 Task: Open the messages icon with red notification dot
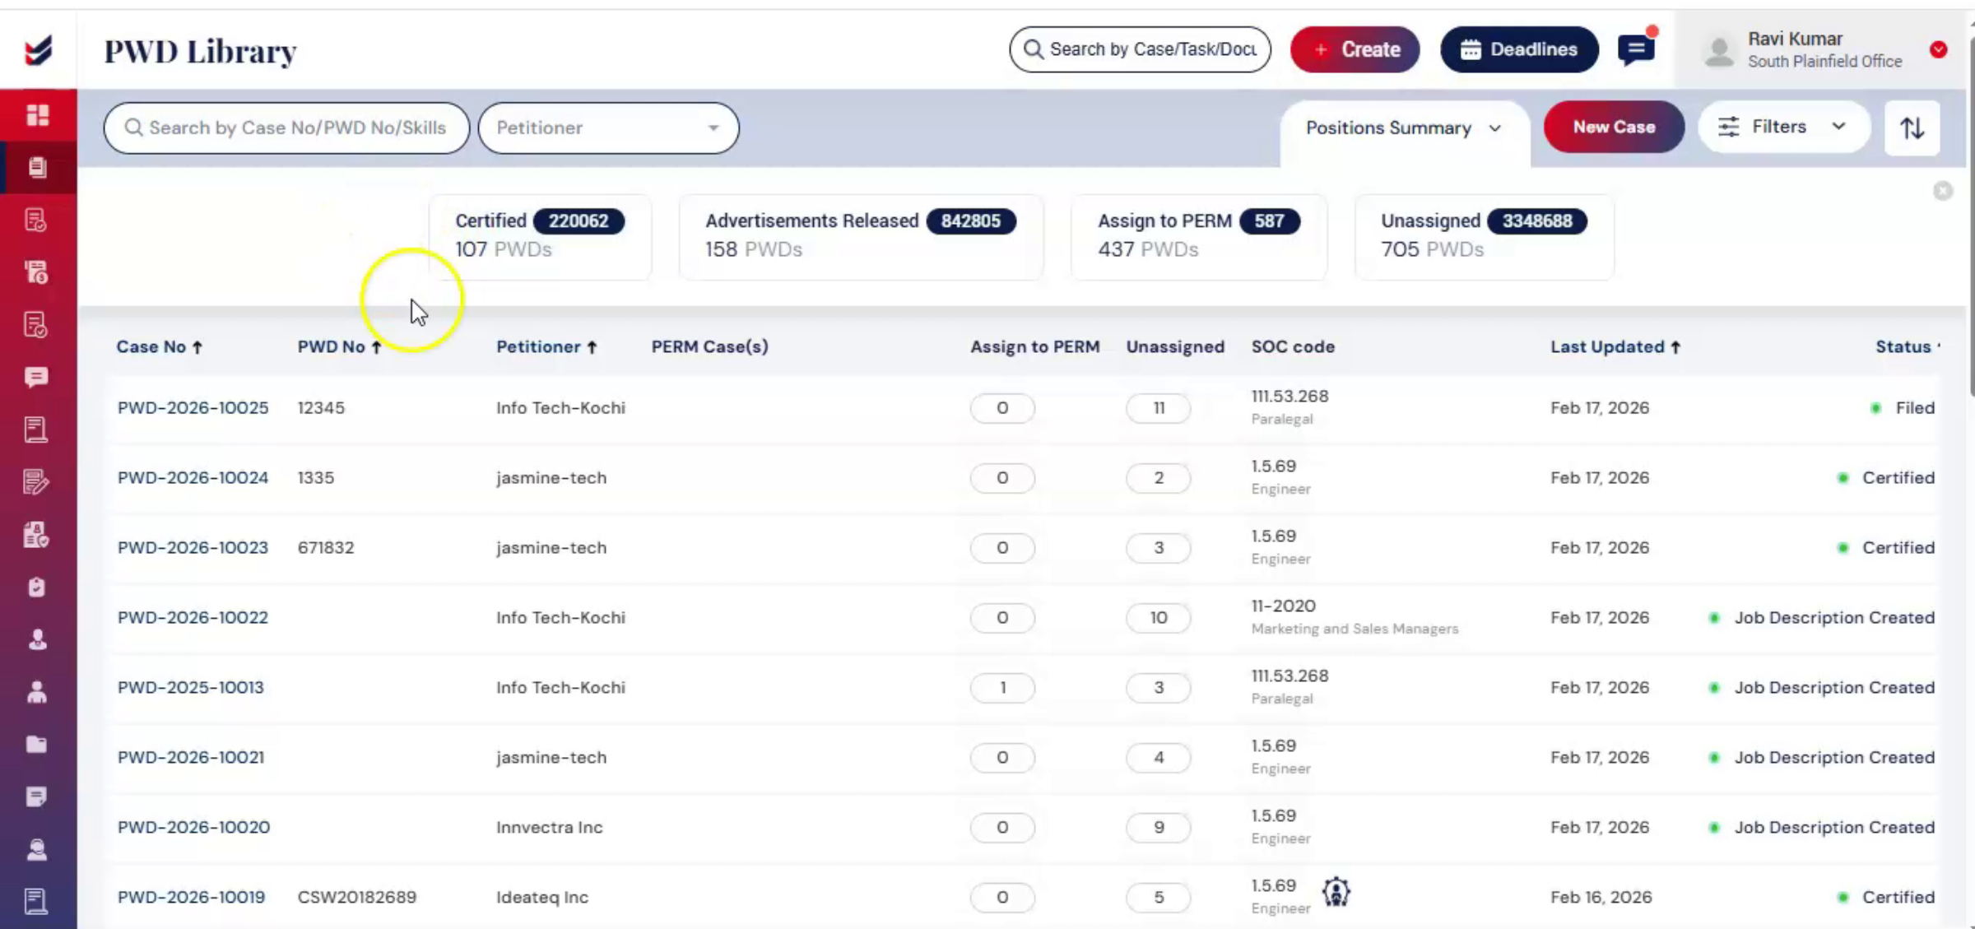click(x=1637, y=49)
